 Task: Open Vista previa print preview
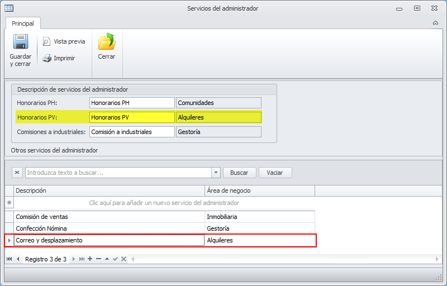[x=64, y=41]
